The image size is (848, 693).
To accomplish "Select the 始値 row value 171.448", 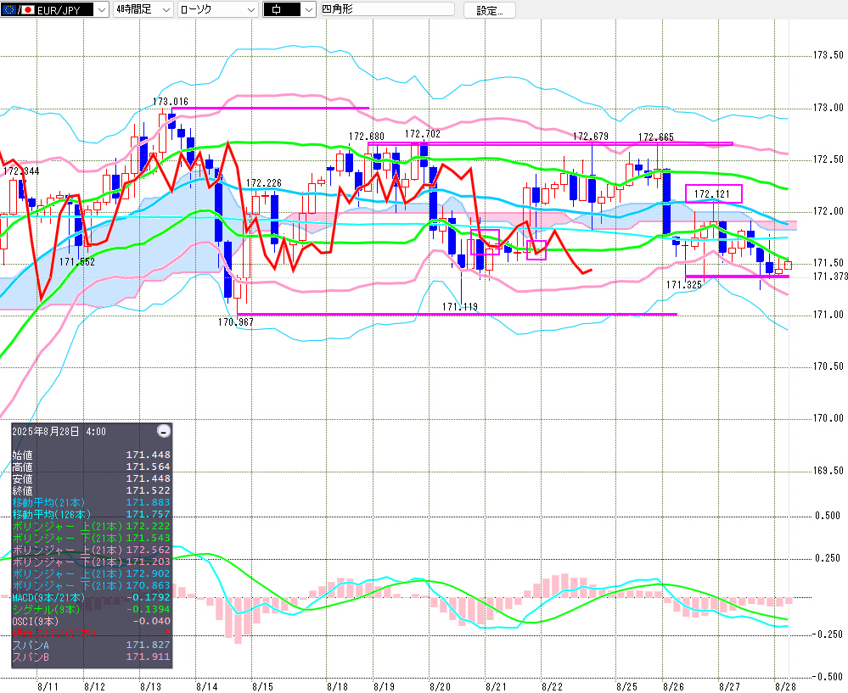I will (x=149, y=455).
